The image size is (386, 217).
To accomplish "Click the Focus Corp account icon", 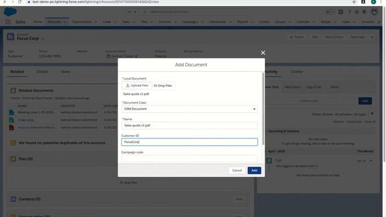I will click(x=11, y=37).
